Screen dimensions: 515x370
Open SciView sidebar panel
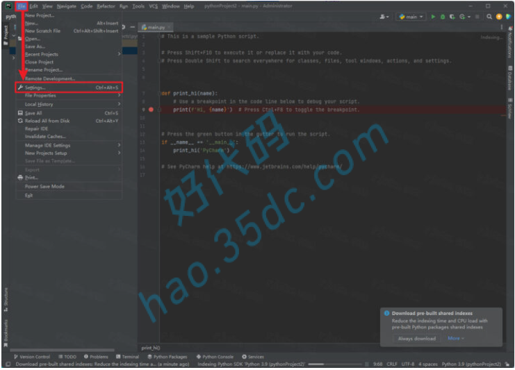[509, 108]
